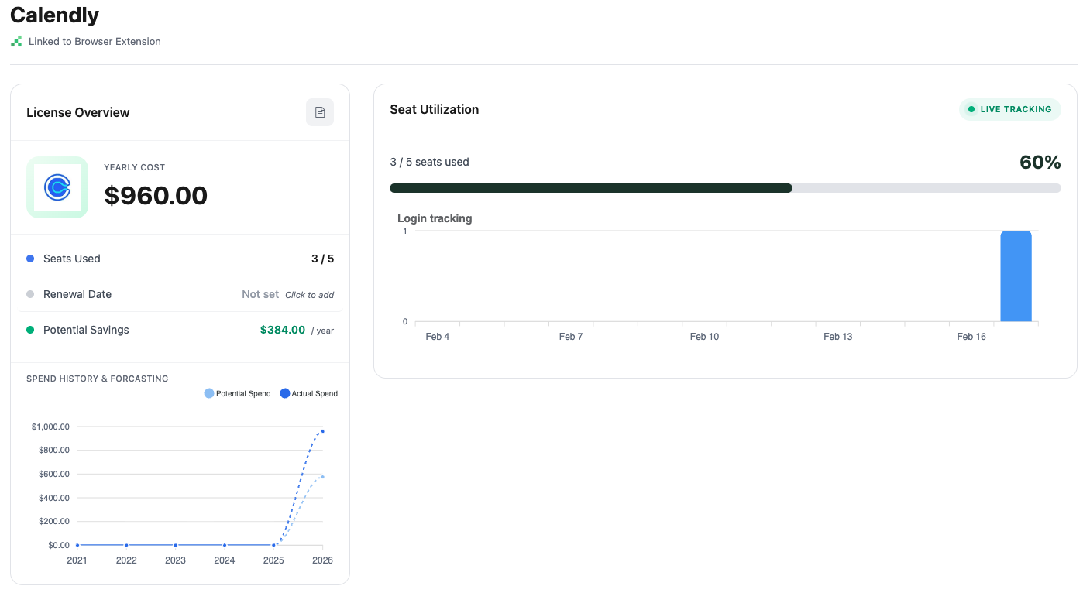The width and height of the screenshot is (1083, 593).
Task: Toggle Potential Spend in the chart legend
Action: click(x=237, y=393)
